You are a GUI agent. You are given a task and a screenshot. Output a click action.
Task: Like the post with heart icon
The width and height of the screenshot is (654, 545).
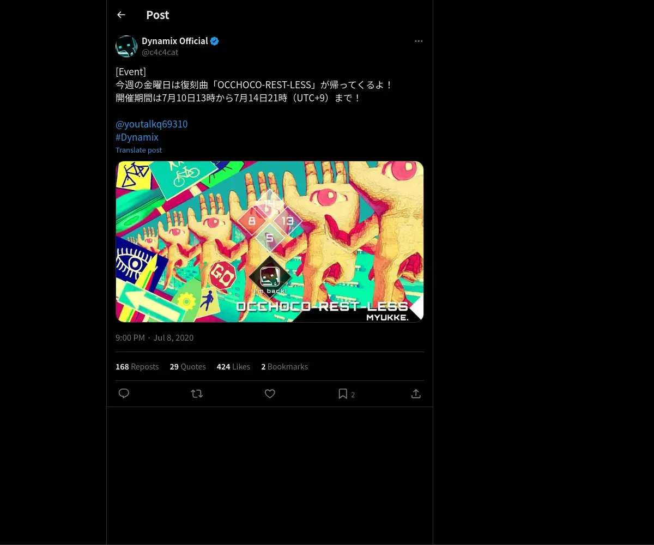tap(270, 393)
